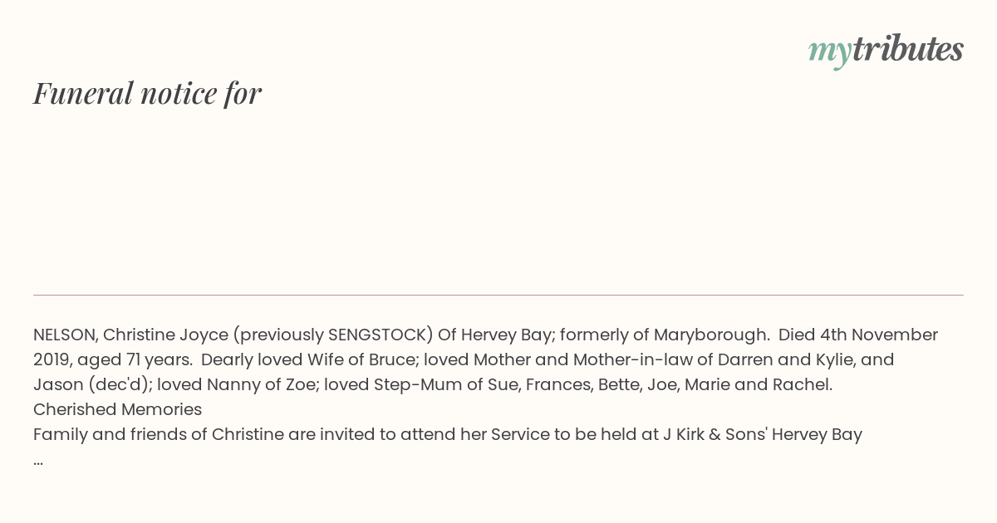Screen dimensions: 997x523
Task: Click the text 'Cherished Memories'
Action: (117, 409)
